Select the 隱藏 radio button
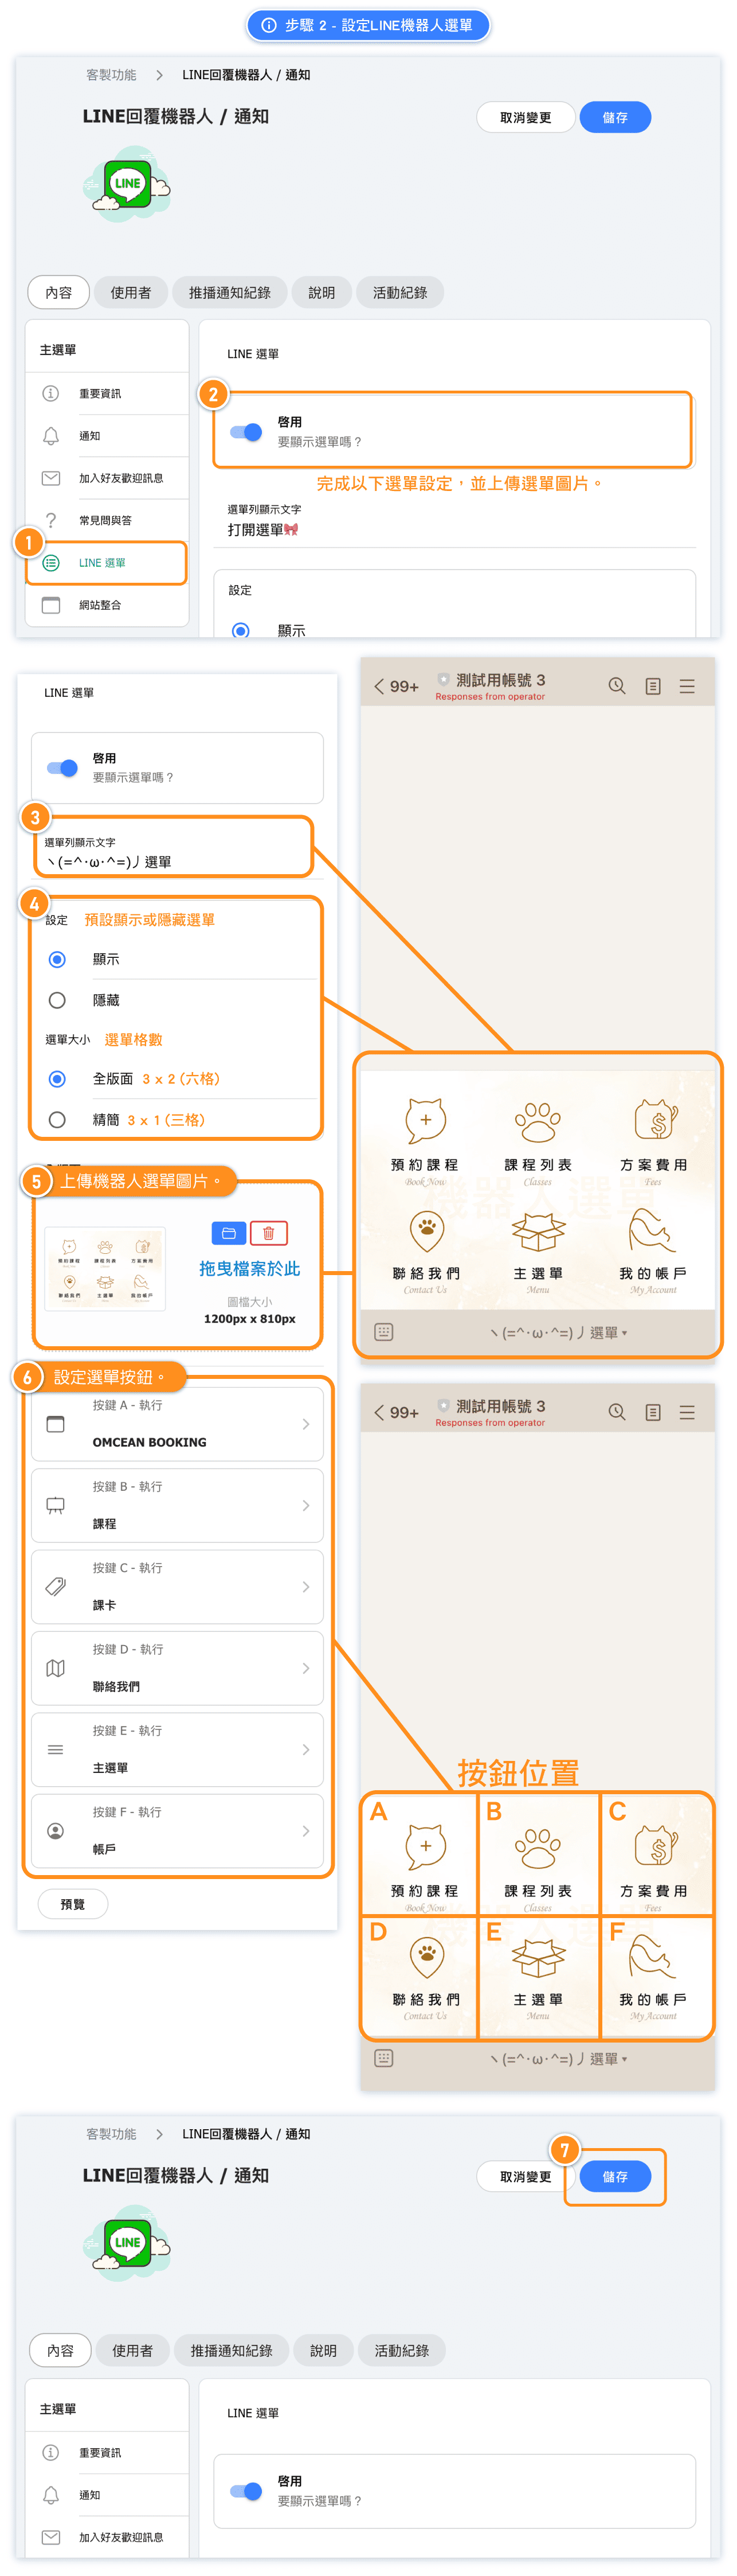737x2576 pixels. (x=58, y=1000)
